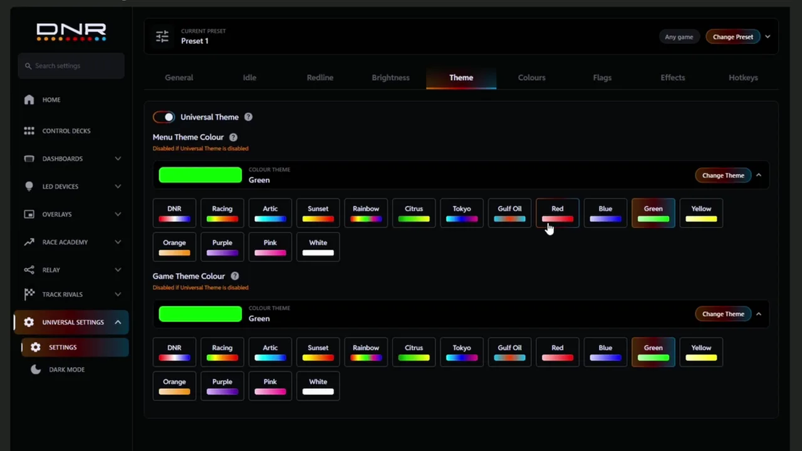This screenshot has width=802, height=451.
Task: Click the DNR logo
Action: tap(71, 32)
